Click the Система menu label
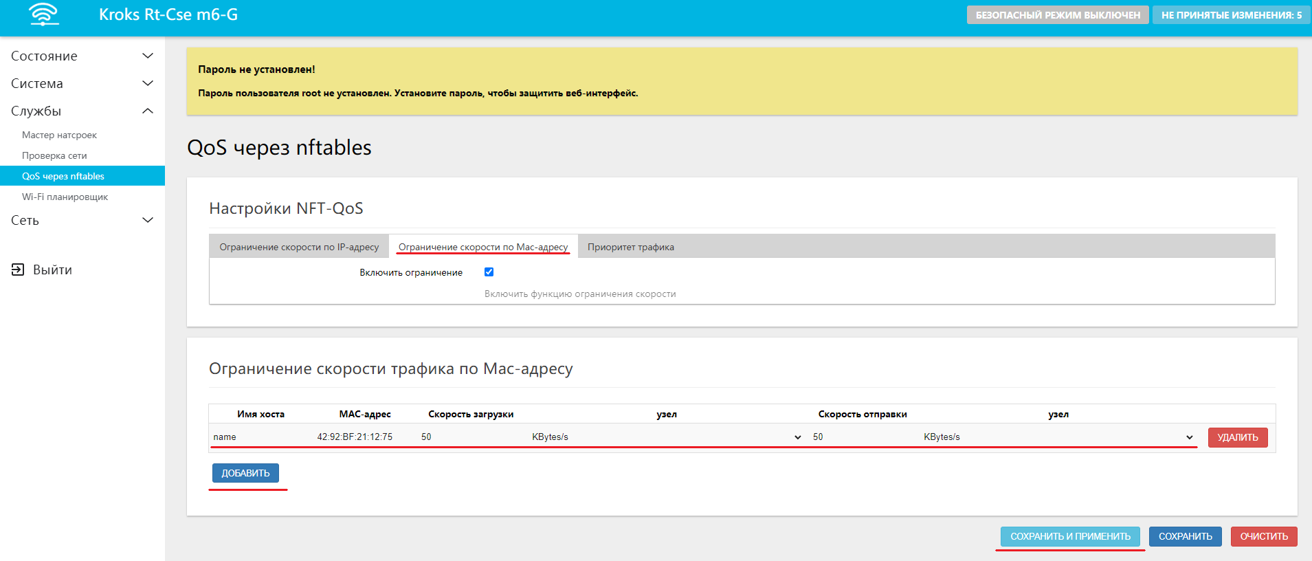 pos(37,83)
